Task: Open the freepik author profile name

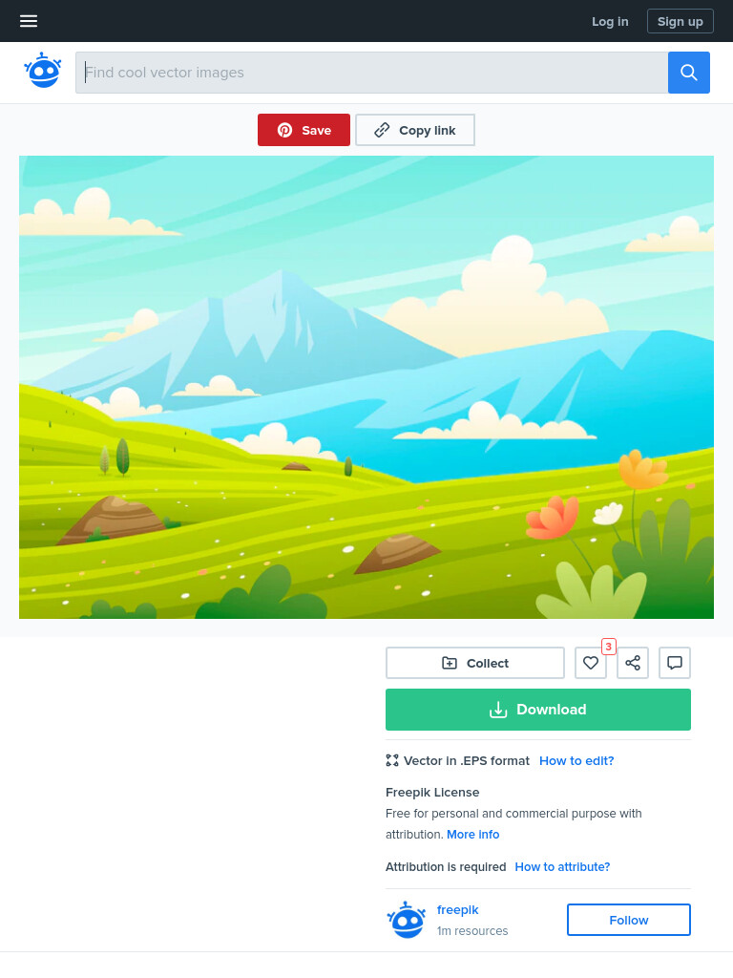Action: click(x=457, y=909)
